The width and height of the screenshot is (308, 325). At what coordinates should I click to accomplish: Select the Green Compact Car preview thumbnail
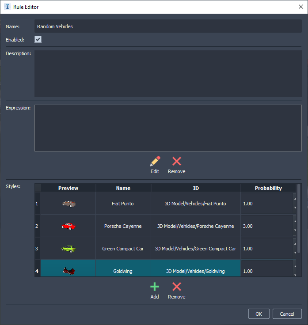tap(68, 249)
